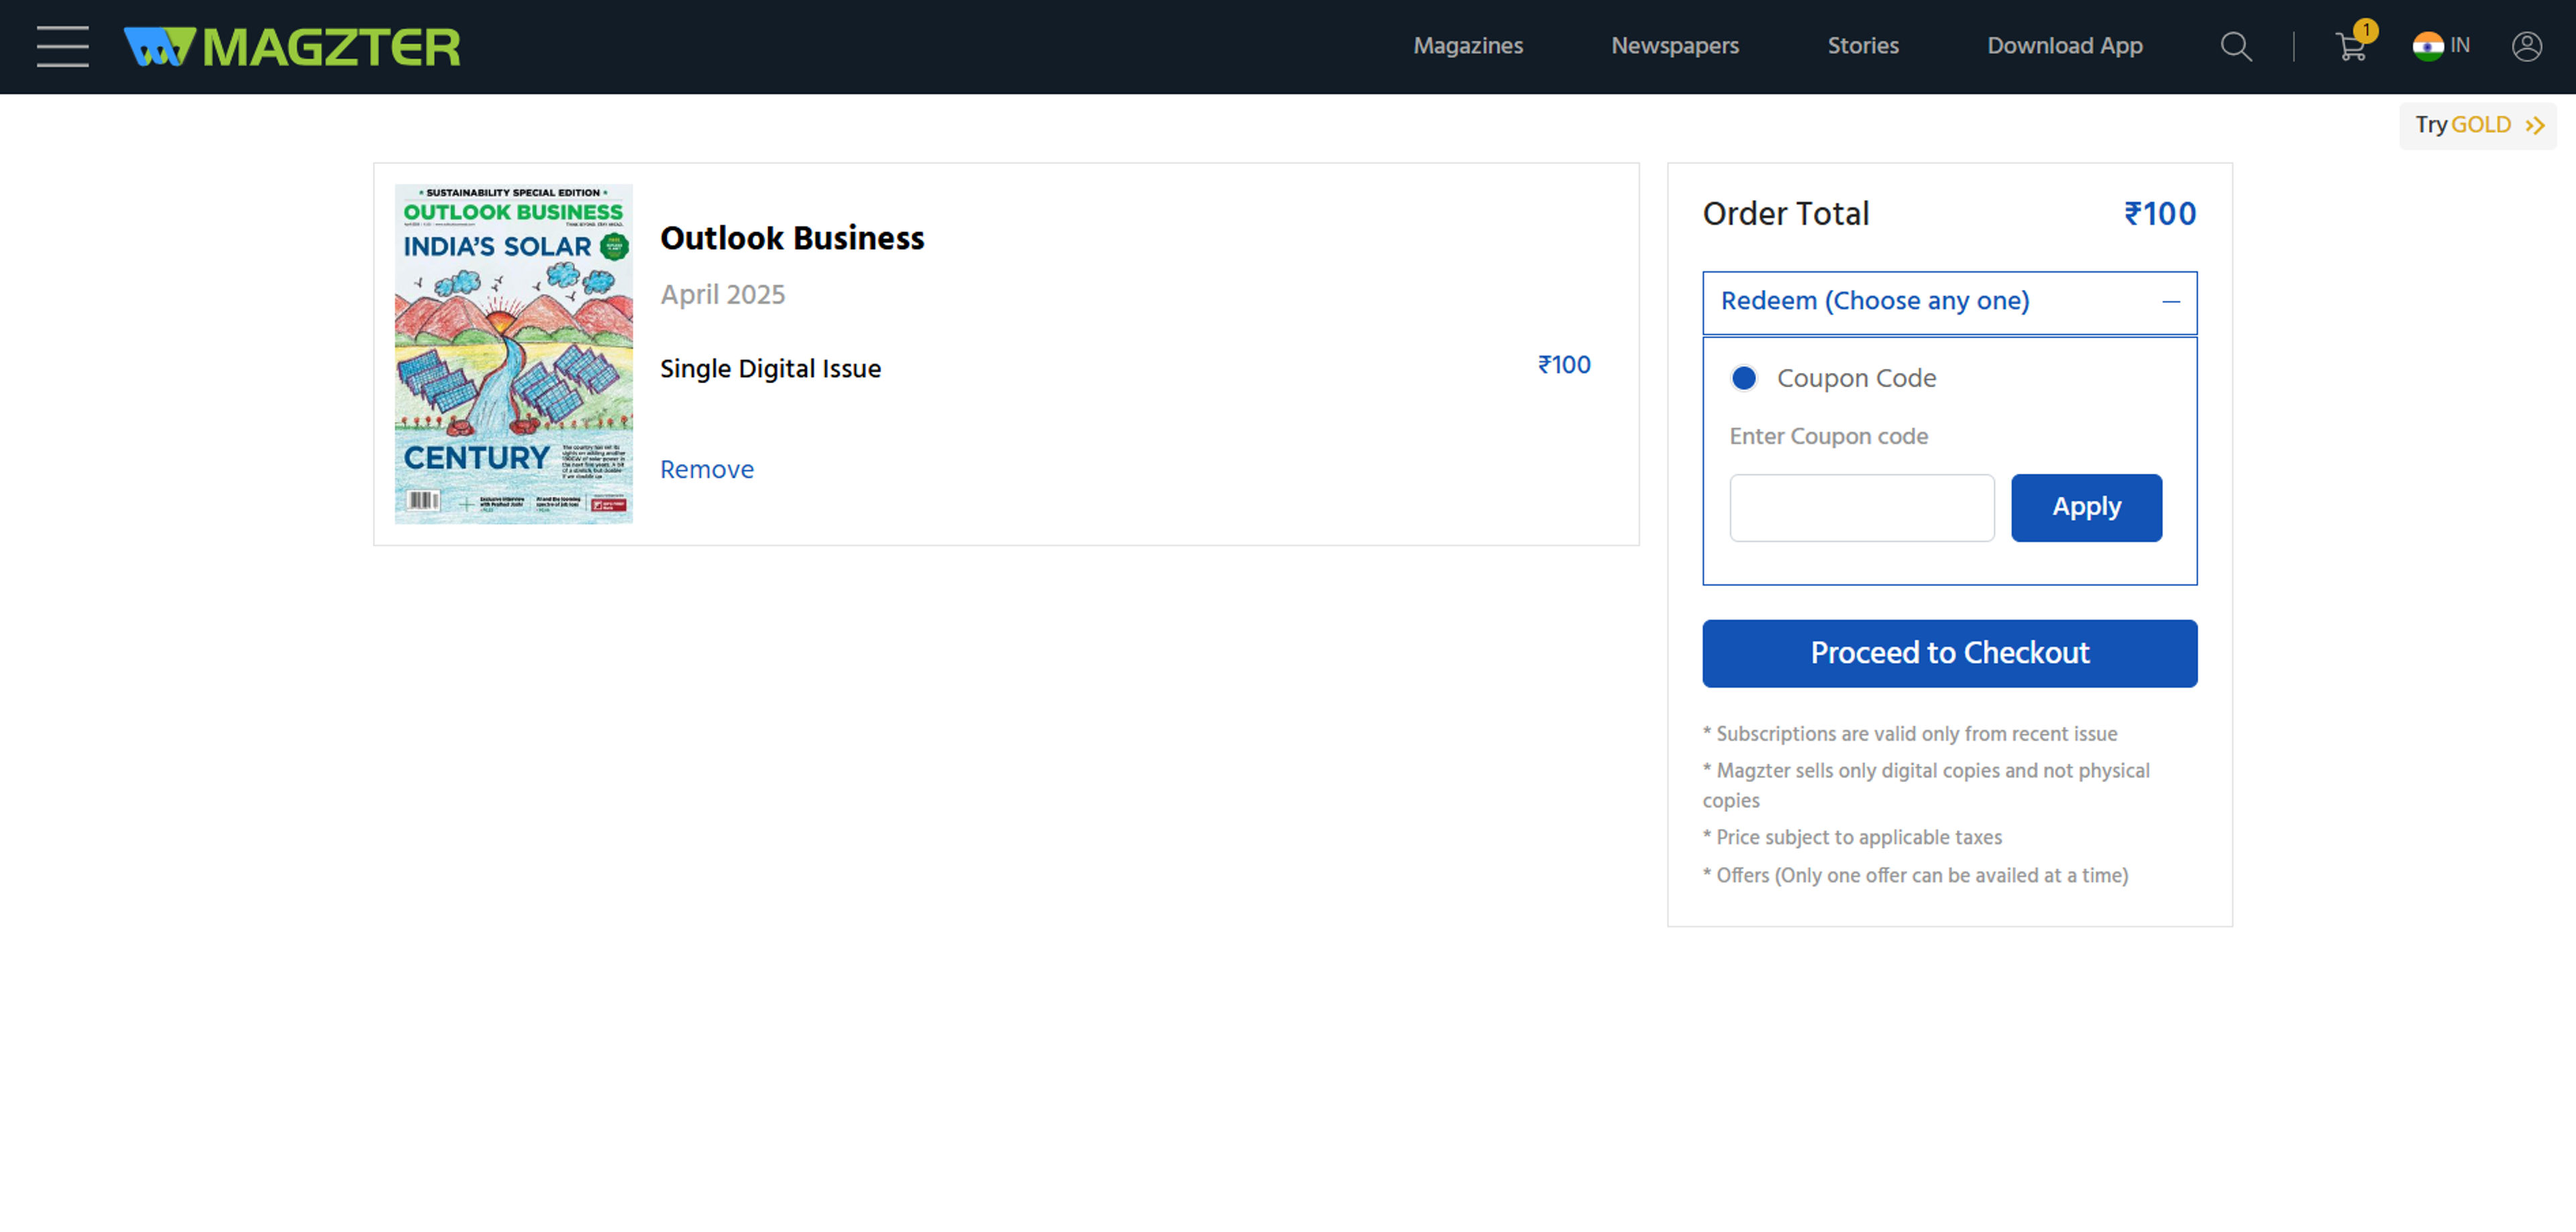Change country via India flag icon
The height and width of the screenshot is (1232, 2576).
[x=2427, y=46]
